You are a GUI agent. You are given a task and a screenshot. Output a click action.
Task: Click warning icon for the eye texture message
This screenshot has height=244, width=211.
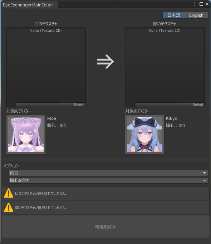coord(9,193)
